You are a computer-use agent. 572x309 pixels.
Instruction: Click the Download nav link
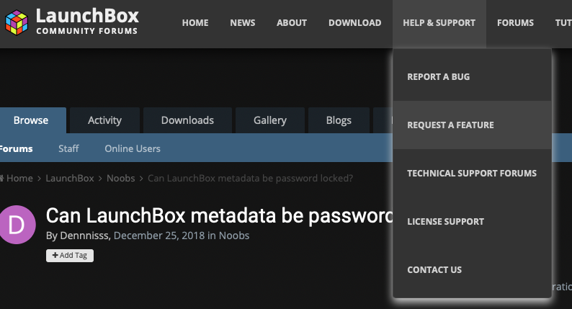(x=354, y=23)
